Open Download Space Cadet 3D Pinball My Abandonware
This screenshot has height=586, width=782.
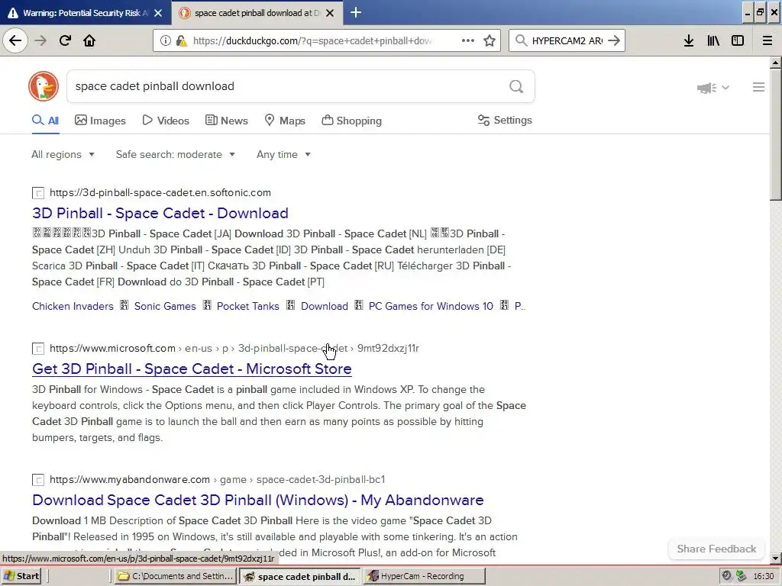[x=258, y=500]
